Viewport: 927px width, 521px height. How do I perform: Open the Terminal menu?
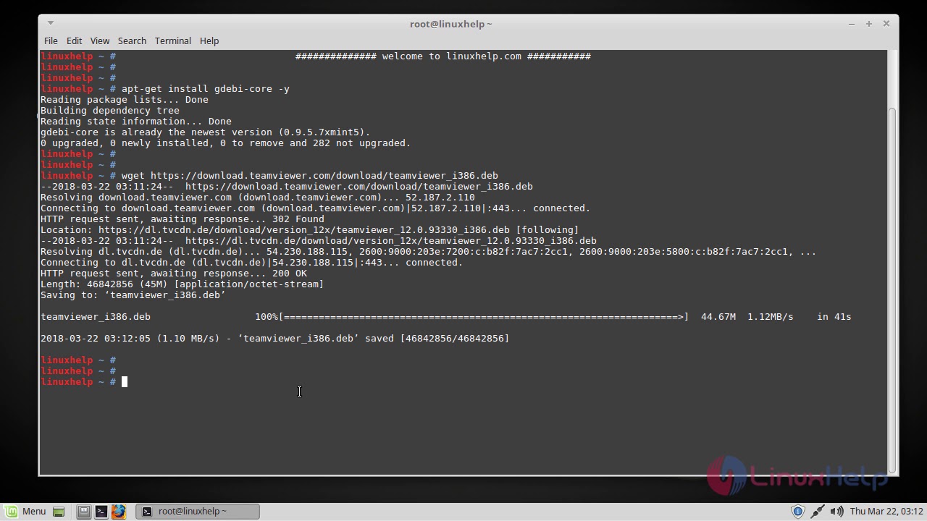pyautogui.click(x=172, y=41)
